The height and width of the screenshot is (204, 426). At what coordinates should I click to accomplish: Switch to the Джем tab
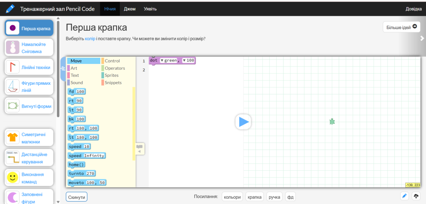click(x=130, y=9)
